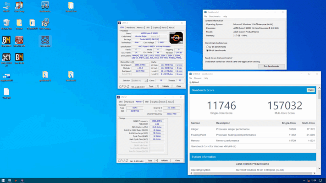Click Validate in upper CPU-Z window
Viewport: 326px width, 183px height.
[x=166, y=86]
